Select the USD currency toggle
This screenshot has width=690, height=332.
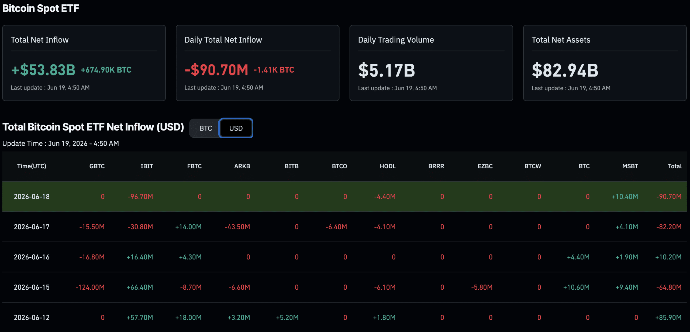click(236, 128)
